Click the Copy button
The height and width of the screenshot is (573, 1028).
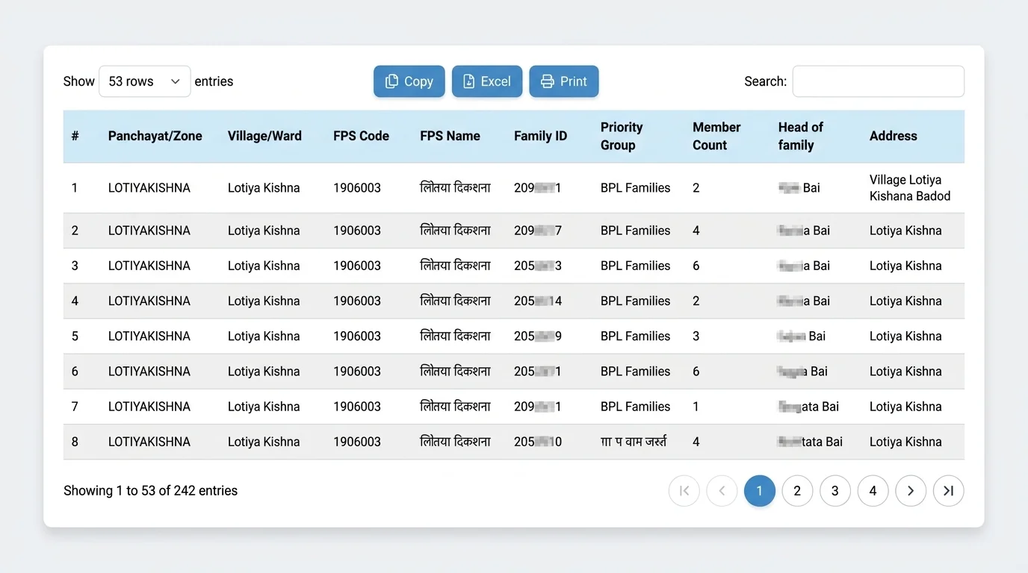click(x=409, y=81)
